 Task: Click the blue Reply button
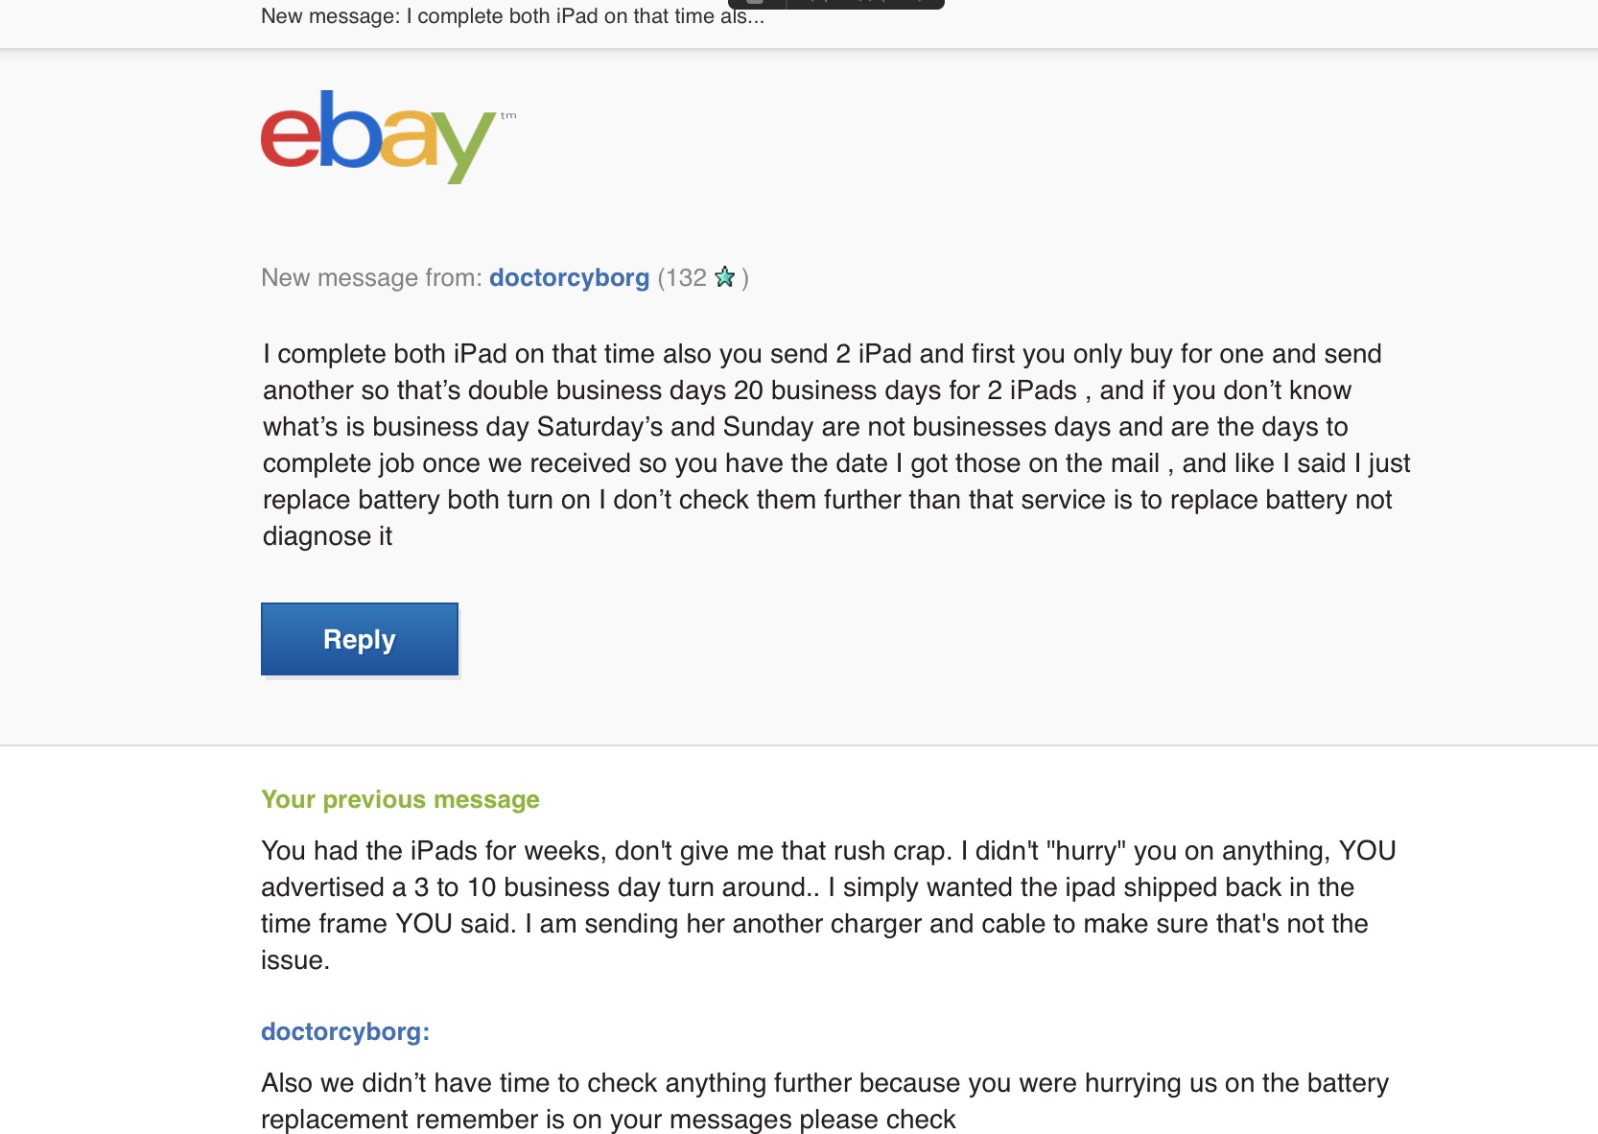[x=360, y=639]
